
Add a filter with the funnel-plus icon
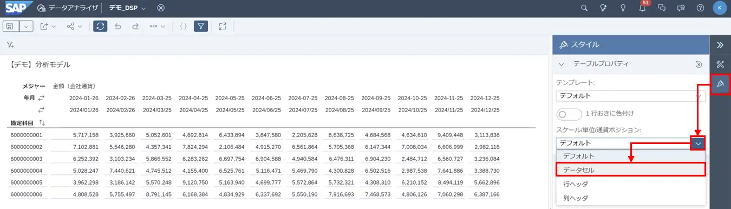10,44
